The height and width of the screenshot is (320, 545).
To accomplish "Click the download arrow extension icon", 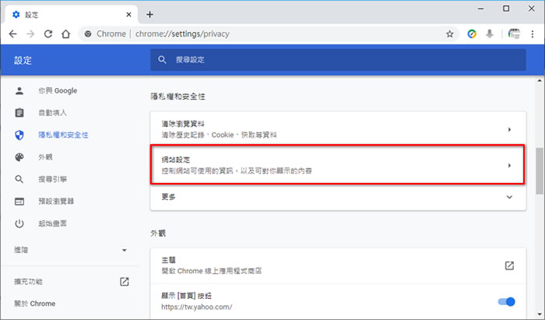I will click(x=490, y=33).
